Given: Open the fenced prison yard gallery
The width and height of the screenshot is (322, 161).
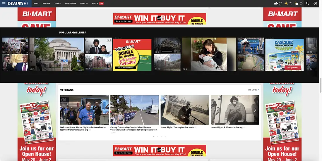Looking at the screenshot, I should (x=167, y=63).
